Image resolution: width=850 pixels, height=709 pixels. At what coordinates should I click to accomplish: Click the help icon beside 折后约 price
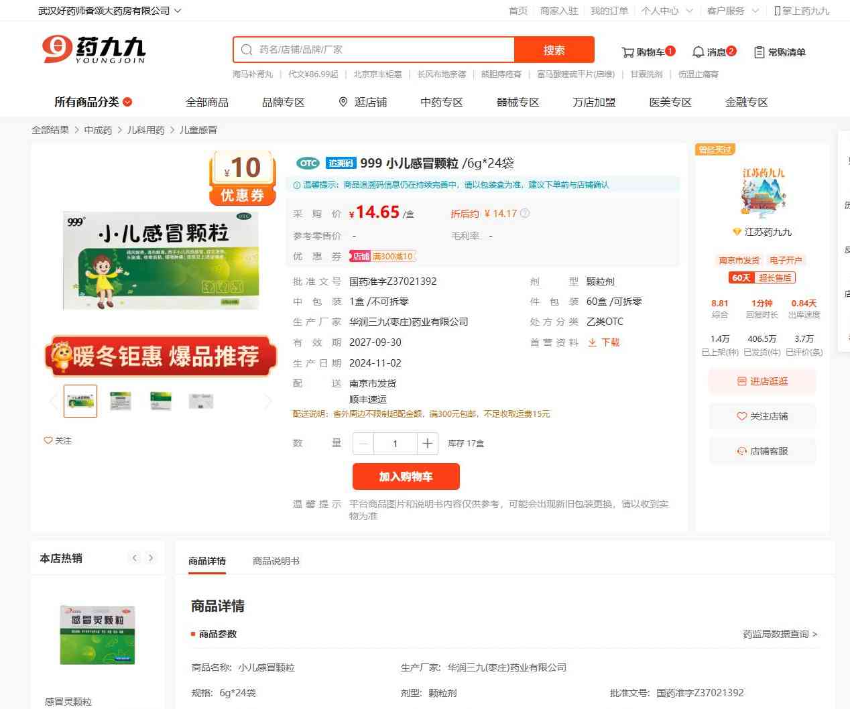point(525,214)
